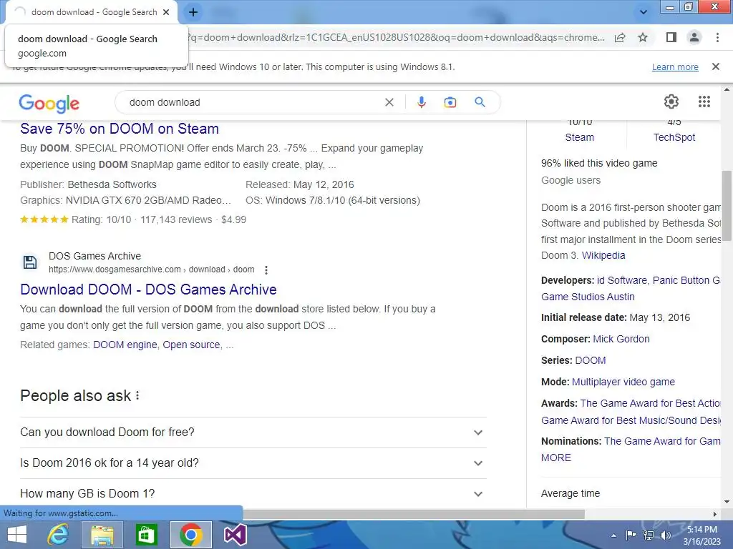Click the Learn more link

[675, 66]
